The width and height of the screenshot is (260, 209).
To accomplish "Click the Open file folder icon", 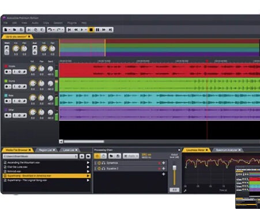I will [x=14, y=30].
